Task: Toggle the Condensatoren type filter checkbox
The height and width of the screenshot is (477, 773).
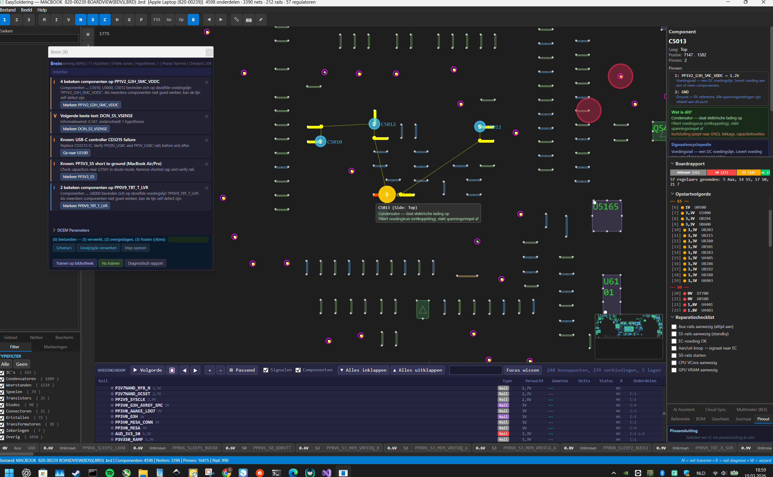Action: point(2,379)
